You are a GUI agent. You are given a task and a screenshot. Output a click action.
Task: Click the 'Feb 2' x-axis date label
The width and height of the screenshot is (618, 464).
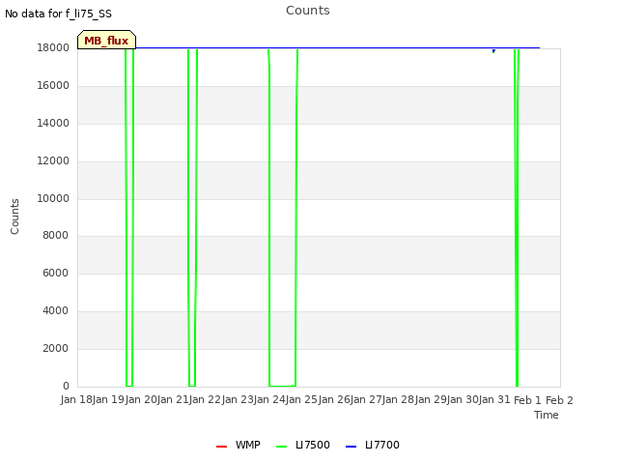click(x=559, y=400)
